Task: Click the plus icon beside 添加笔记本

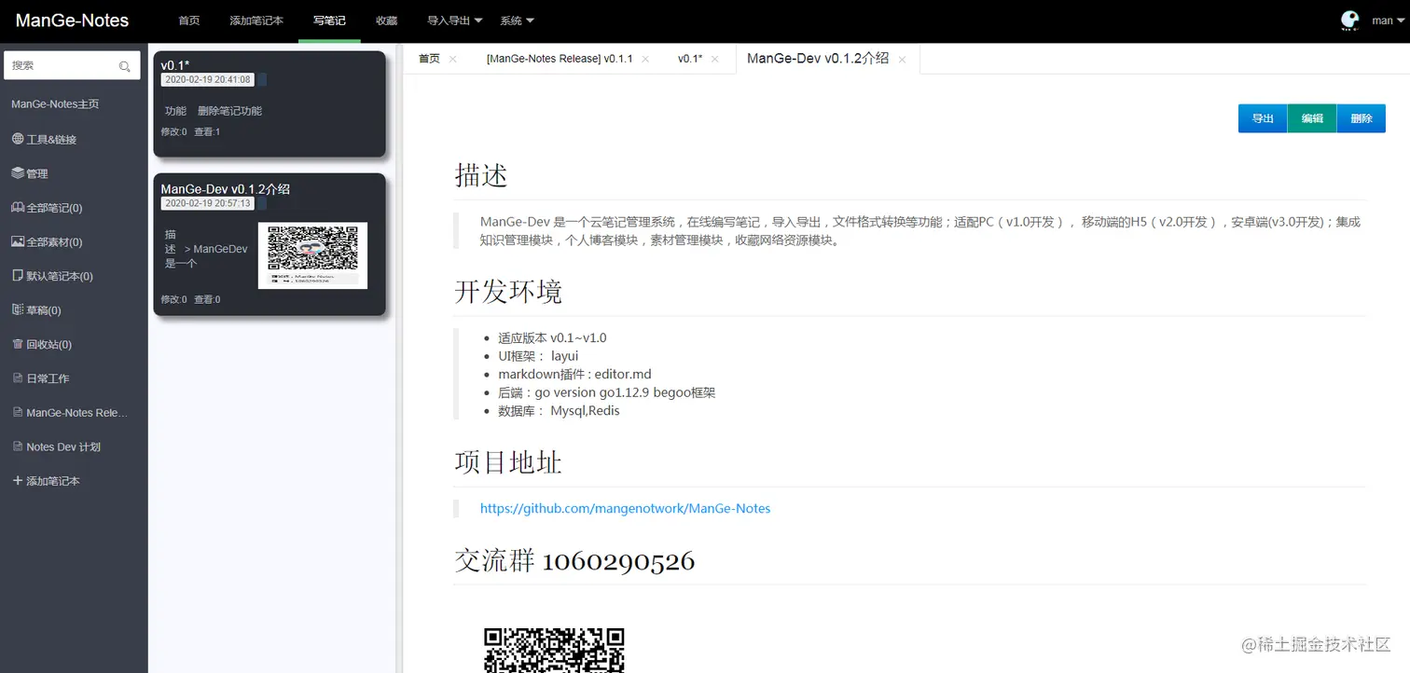Action: 18,481
